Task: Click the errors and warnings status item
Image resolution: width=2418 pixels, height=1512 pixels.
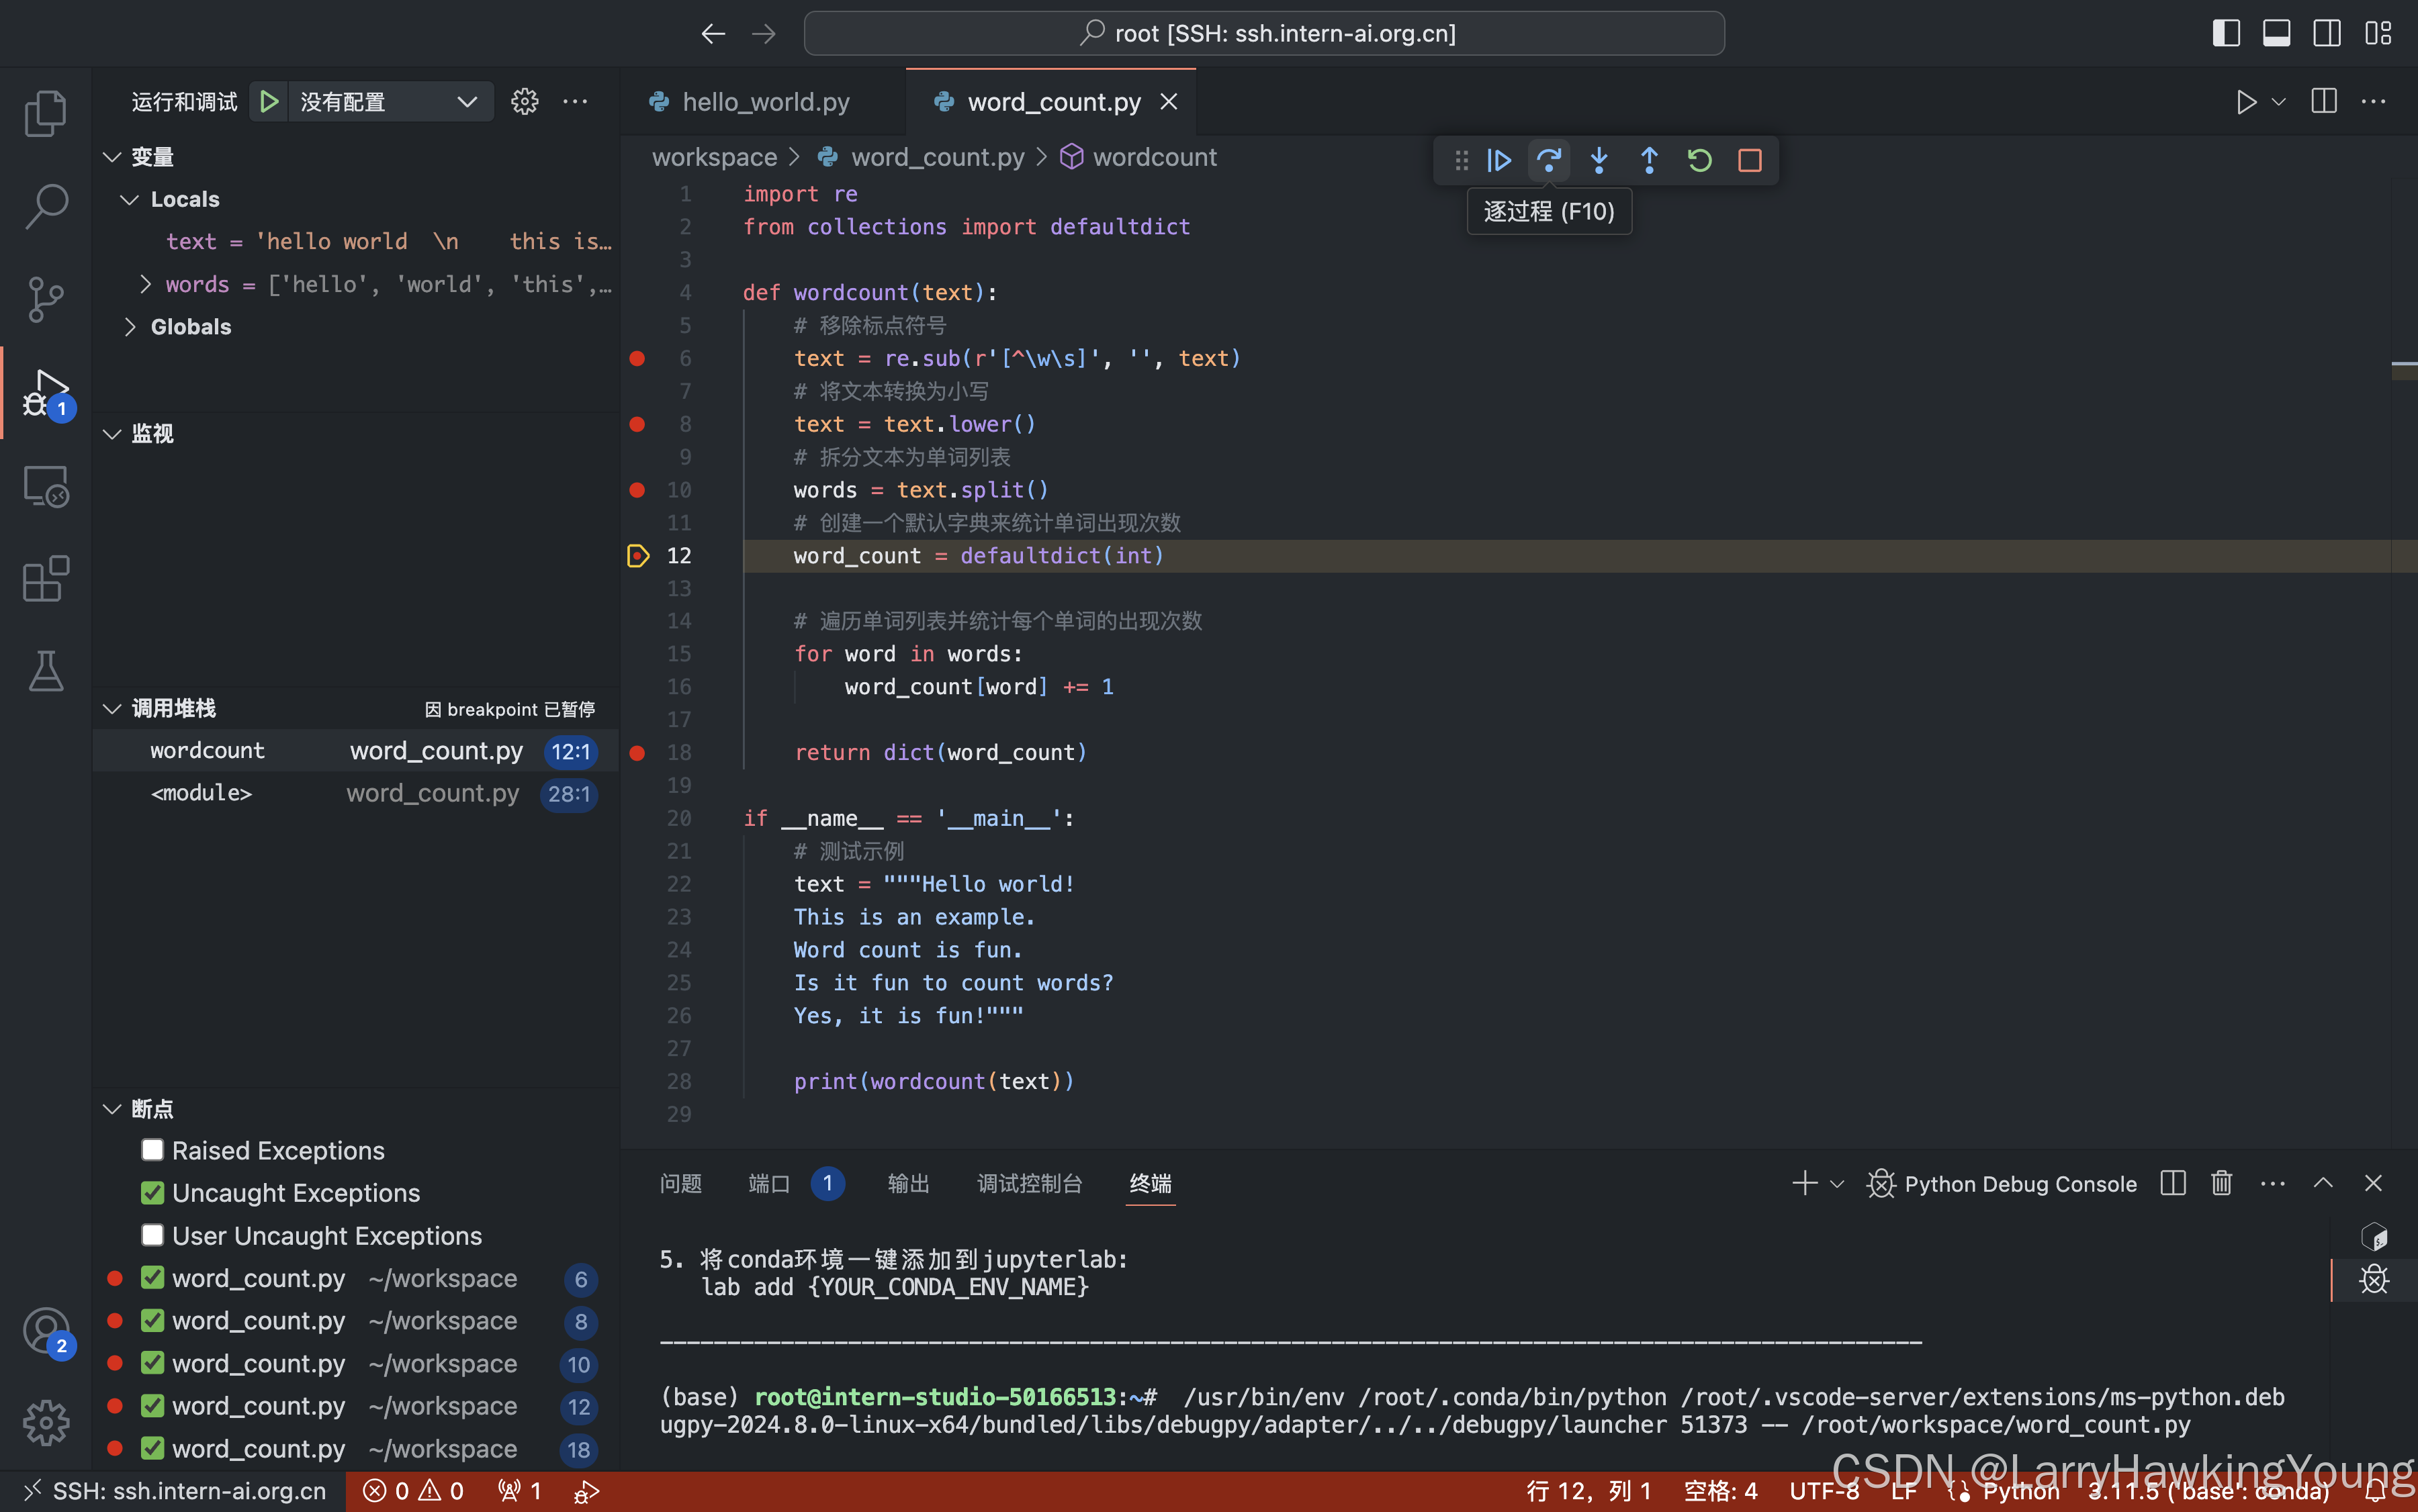Action: [x=413, y=1491]
